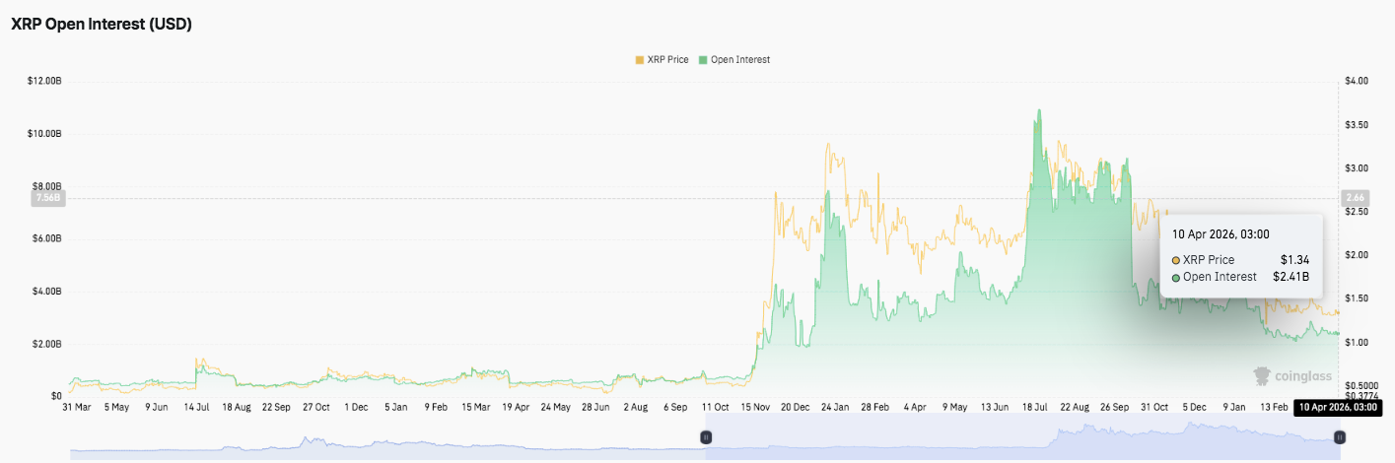
Task: Click the yellow dot in the tooltip
Action: 1176,260
